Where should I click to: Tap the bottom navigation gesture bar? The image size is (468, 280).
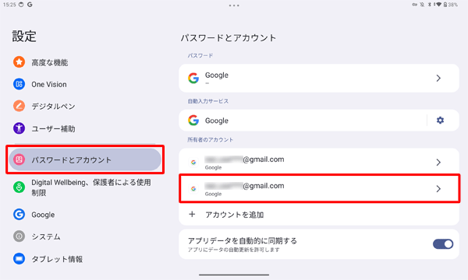click(234, 275)
